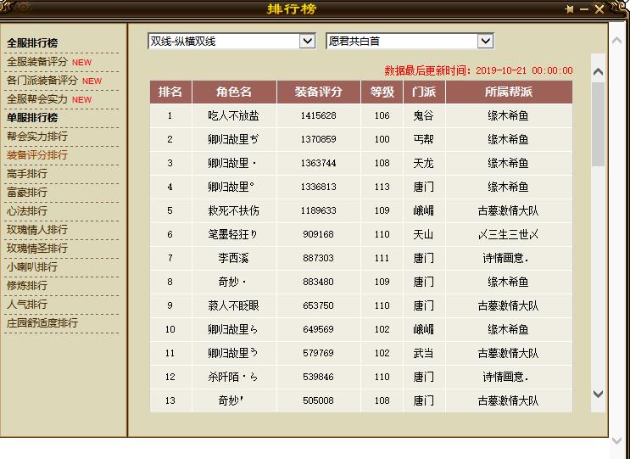Image resolution: width=630 pixels, height=459 pixels.
Task: Click the 装备评分 column header
Action: coord(318,92)
